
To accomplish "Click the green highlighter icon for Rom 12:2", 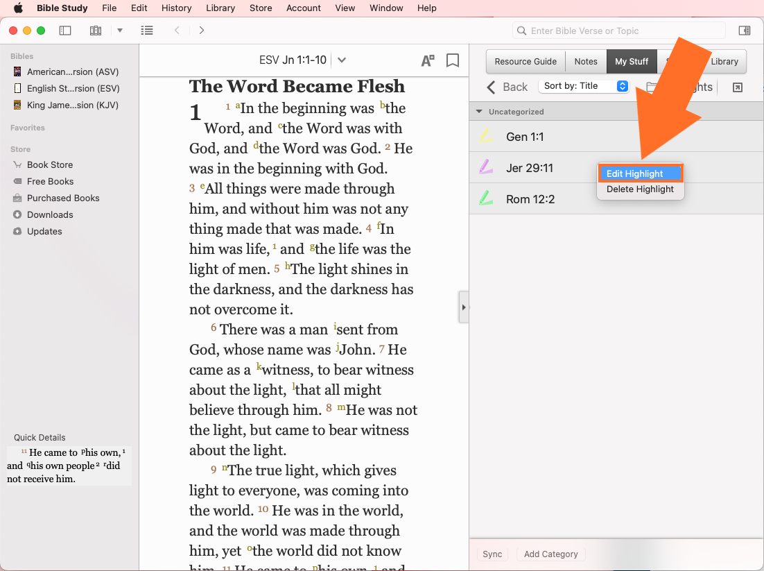I will (486, 199).
